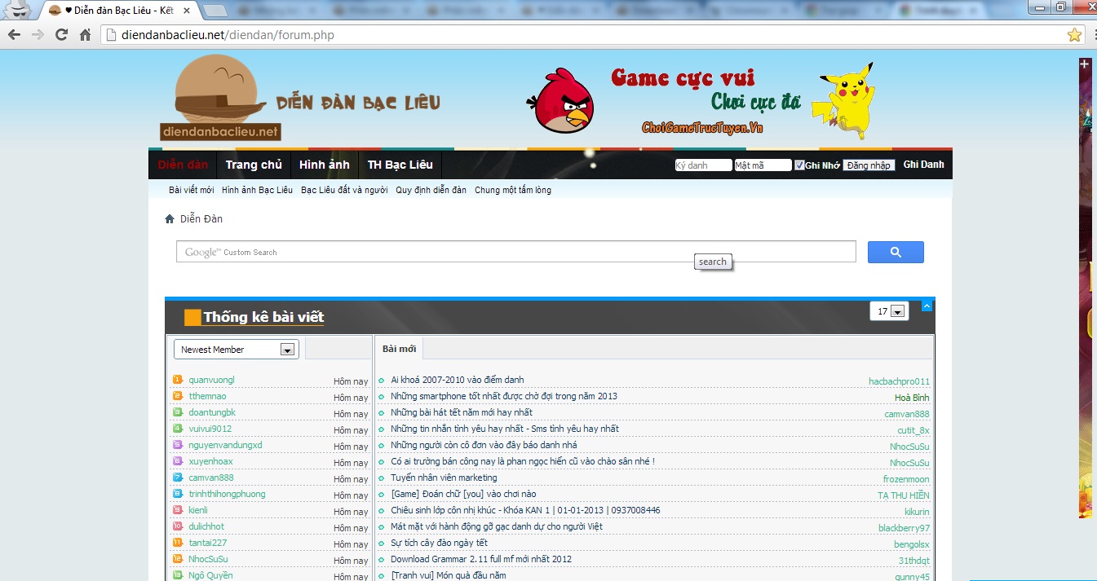
Task: Click rank 10 badge beside dulichhot
Action: point(178,526)
